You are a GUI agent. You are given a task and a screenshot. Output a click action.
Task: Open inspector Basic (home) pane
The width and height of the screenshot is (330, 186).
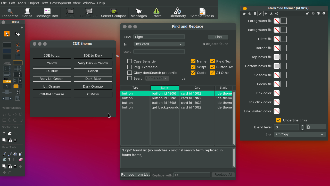244,13
